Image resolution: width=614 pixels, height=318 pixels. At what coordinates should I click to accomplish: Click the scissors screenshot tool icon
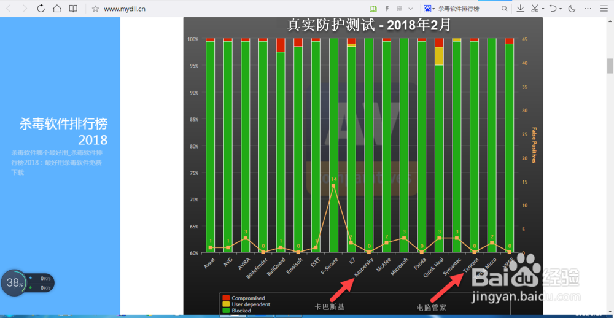click(535, 9)
